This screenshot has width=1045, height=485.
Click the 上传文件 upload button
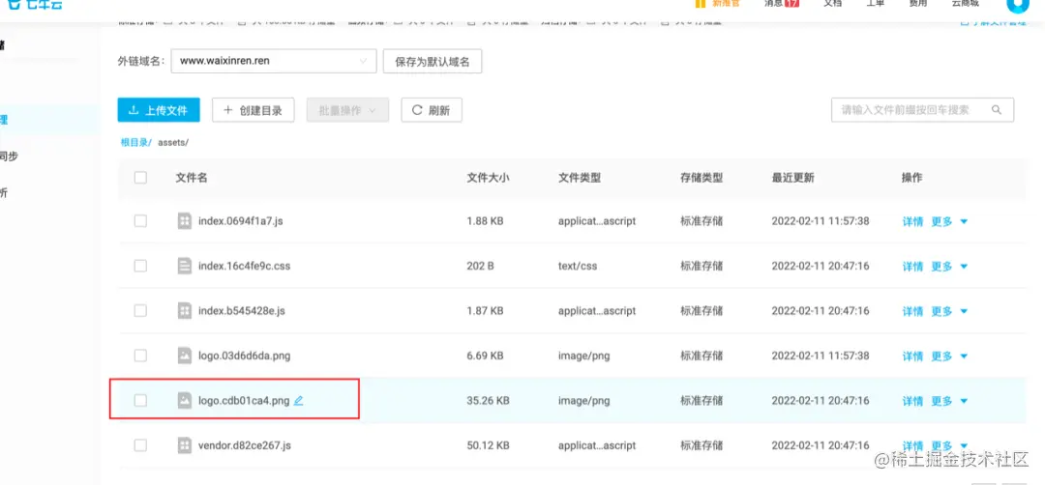(159, 110)
